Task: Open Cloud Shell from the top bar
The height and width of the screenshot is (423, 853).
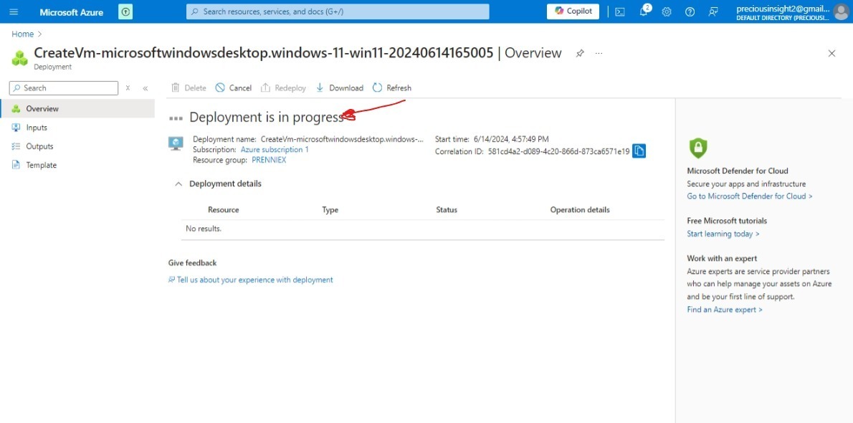Action: pos(619,12)
